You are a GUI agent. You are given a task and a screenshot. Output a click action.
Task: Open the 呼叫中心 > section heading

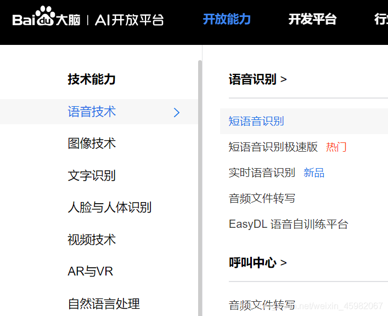pos(257,263)
